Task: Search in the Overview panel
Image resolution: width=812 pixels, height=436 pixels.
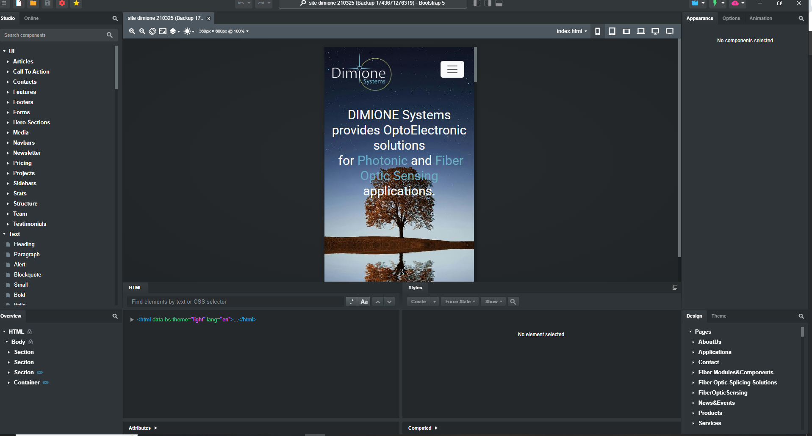Action: (x=115, y=316)
